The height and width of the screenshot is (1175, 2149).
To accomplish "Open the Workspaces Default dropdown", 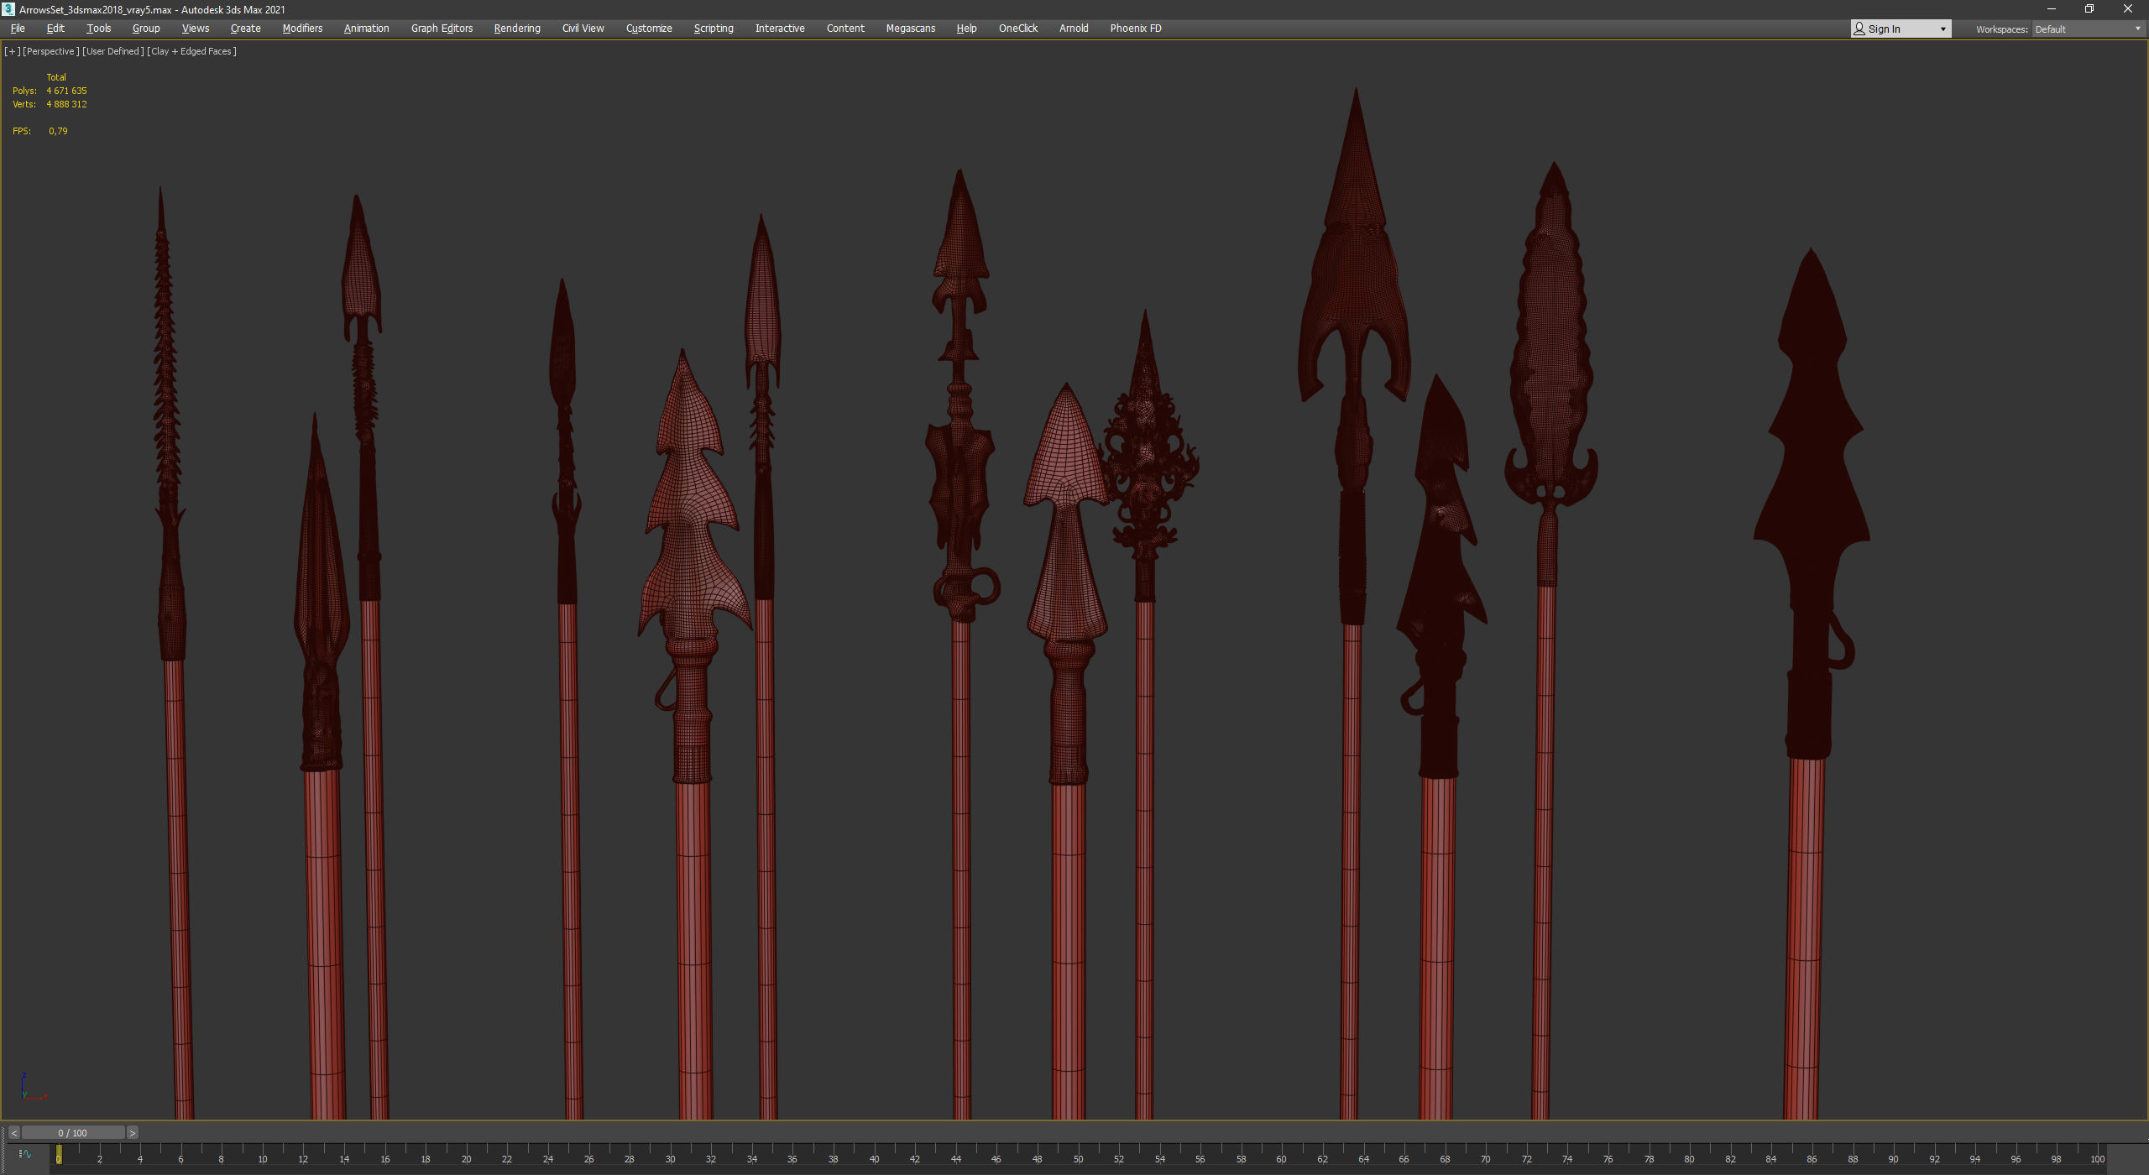I will click(2089, 29).
